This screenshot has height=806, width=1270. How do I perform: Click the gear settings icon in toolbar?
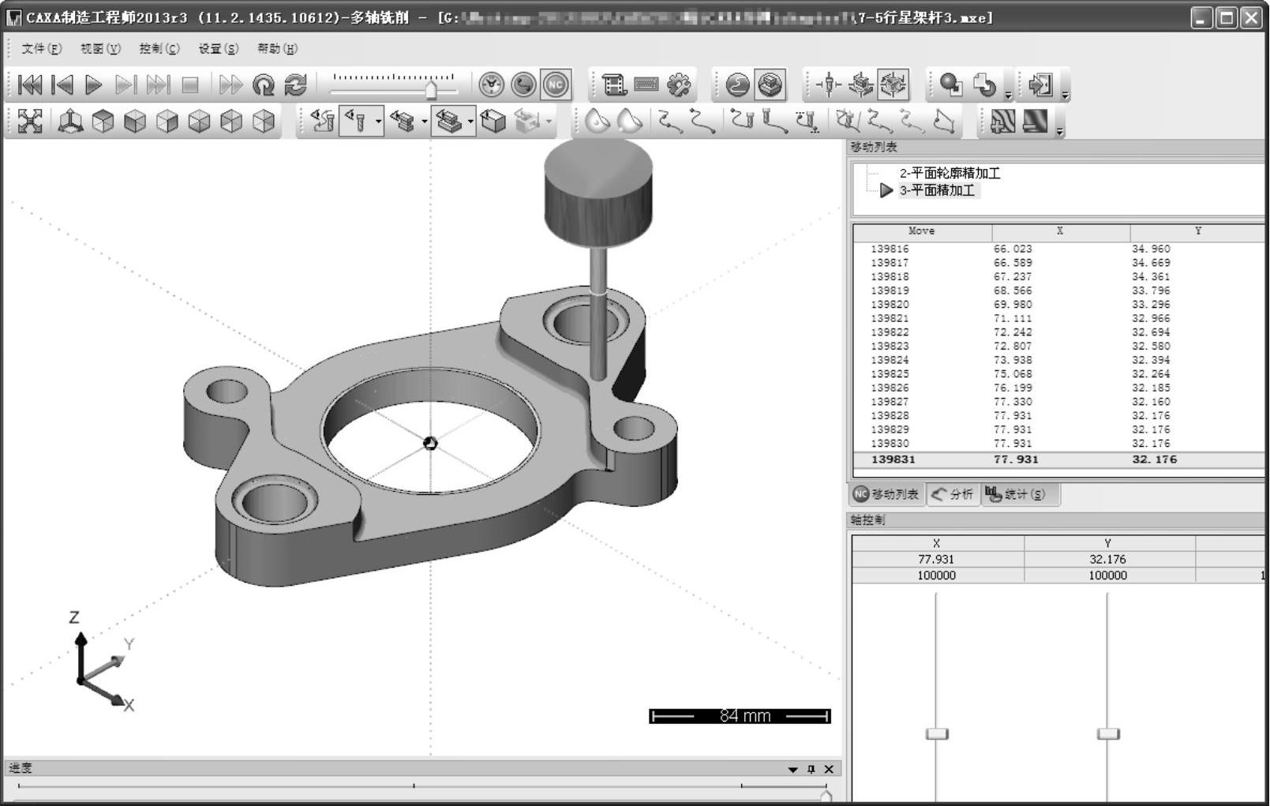point(679,85)
